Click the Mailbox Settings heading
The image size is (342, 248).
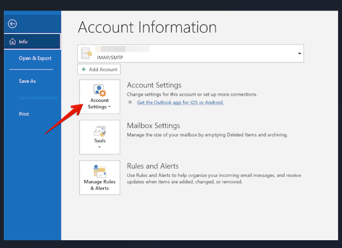(x=153, y=126)
